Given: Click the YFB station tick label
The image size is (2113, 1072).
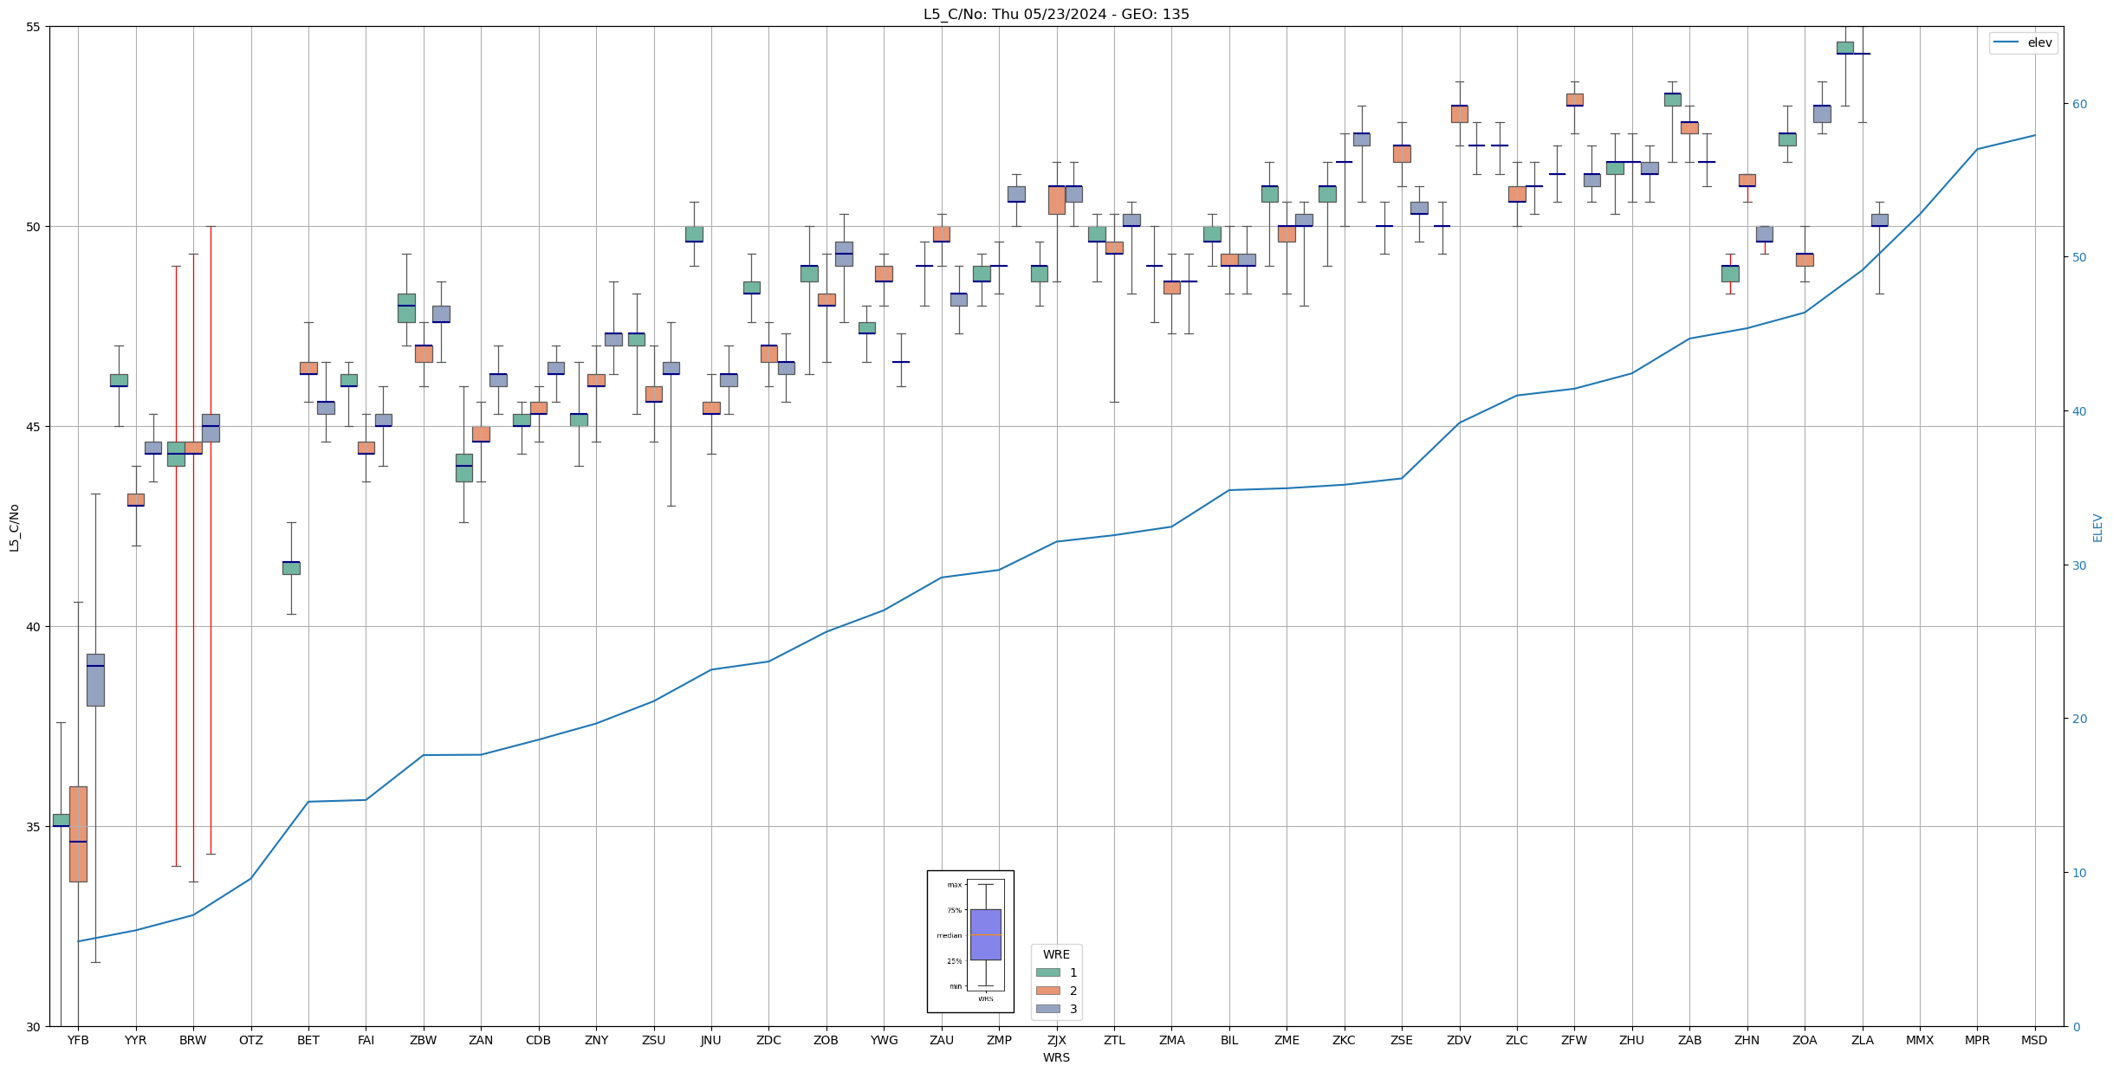Looking at the screenshot, I should pos(78,1040).
